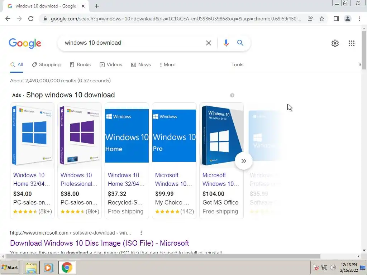Click the forward navigation arrow
Viewport: 367px width, 275px height.
[19, 19]
